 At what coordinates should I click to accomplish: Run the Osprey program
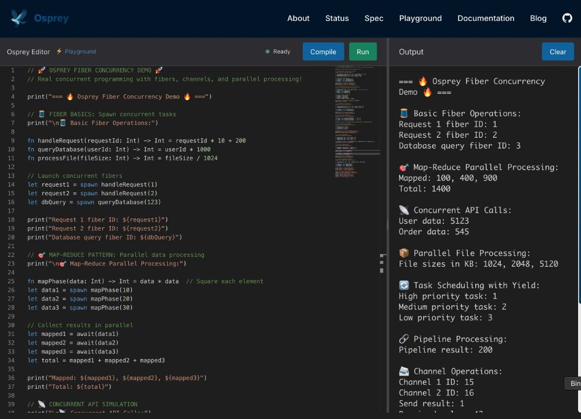363,52
